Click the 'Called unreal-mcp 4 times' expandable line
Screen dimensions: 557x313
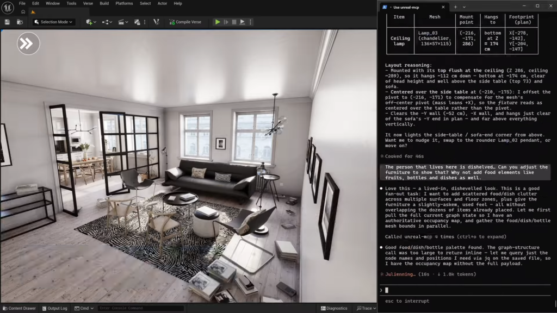[x=445, y=237]
